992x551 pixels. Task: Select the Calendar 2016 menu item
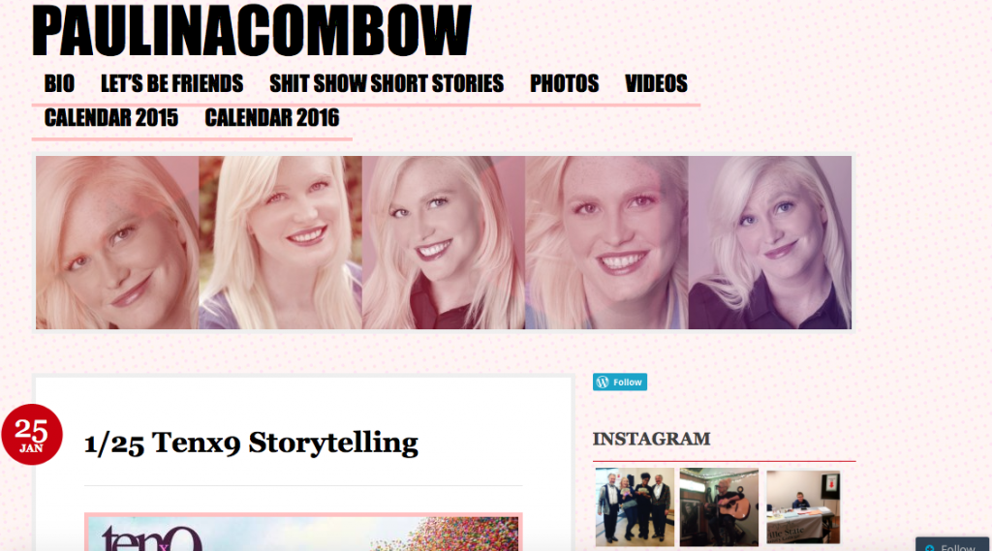point(272,118)
